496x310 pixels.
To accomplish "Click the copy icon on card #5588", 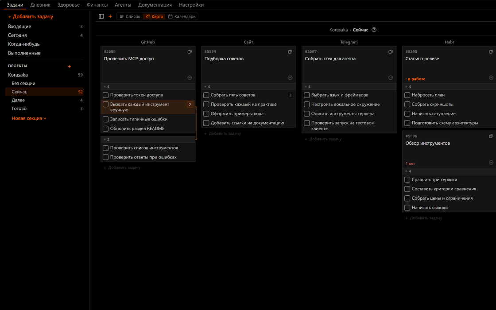I will (190, 51).
